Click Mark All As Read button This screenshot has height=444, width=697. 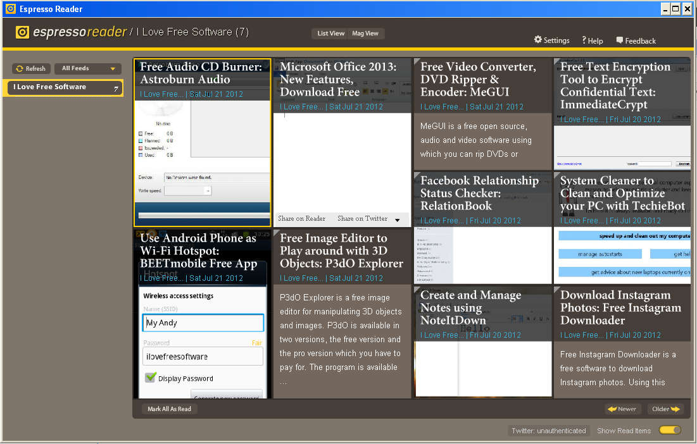(x=170, y=409)
